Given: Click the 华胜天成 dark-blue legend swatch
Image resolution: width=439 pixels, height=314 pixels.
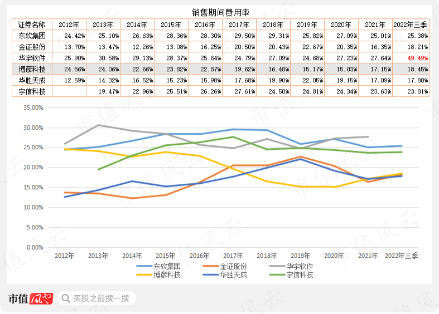Looking at the screenshot, I should click(x=210, y=275).
